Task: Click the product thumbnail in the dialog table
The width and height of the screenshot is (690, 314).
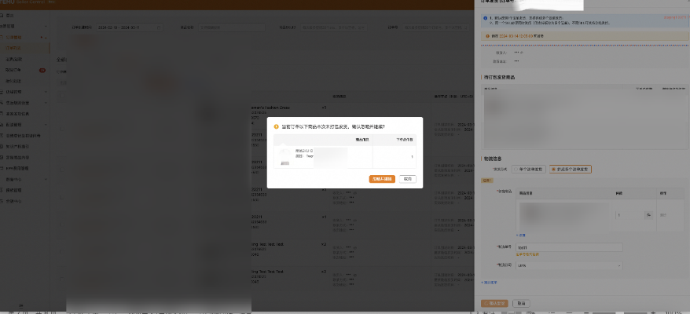Action: coord(284,156)
